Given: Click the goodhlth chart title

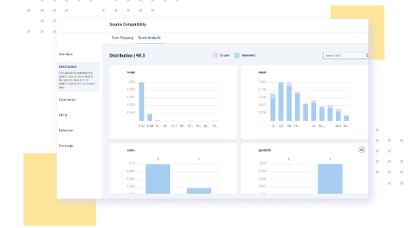Looking at the screenshot, I should 264,150.
